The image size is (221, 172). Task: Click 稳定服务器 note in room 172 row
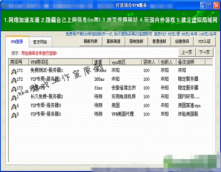click(x=188, y=79)
